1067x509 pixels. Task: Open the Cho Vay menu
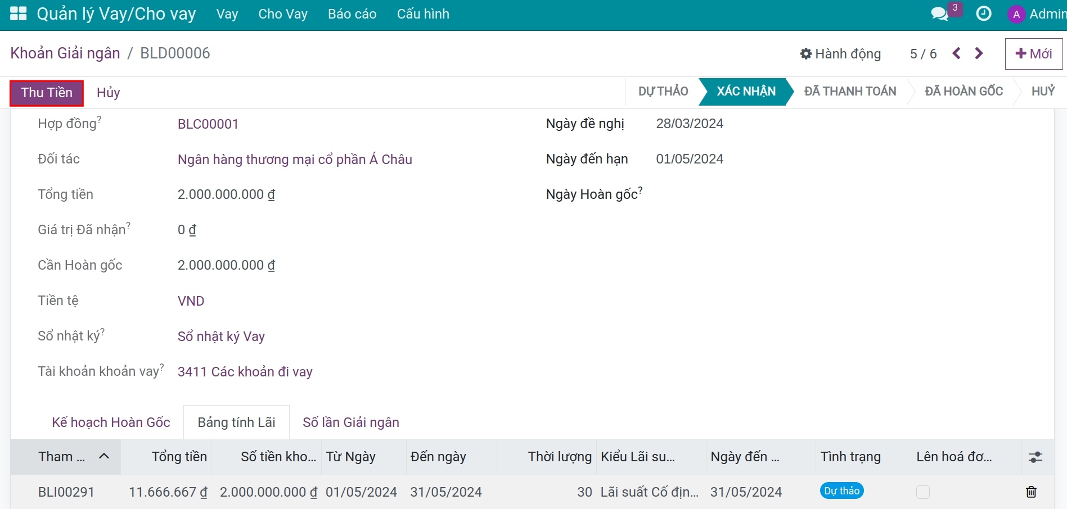pyautogui.click(x=283, y=14)
